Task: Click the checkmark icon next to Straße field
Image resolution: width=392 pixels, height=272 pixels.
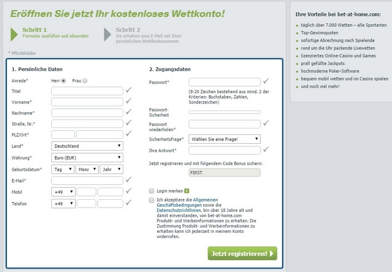Action: tap(129, 123)
